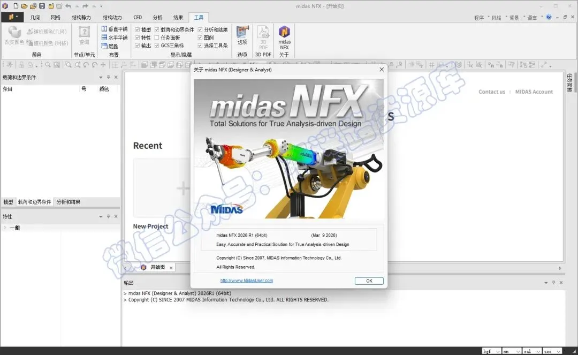This screenshot has width=578, height=355.
Task: Select the 分析和结果 tab below the side panel
Action: coord(68,202)
